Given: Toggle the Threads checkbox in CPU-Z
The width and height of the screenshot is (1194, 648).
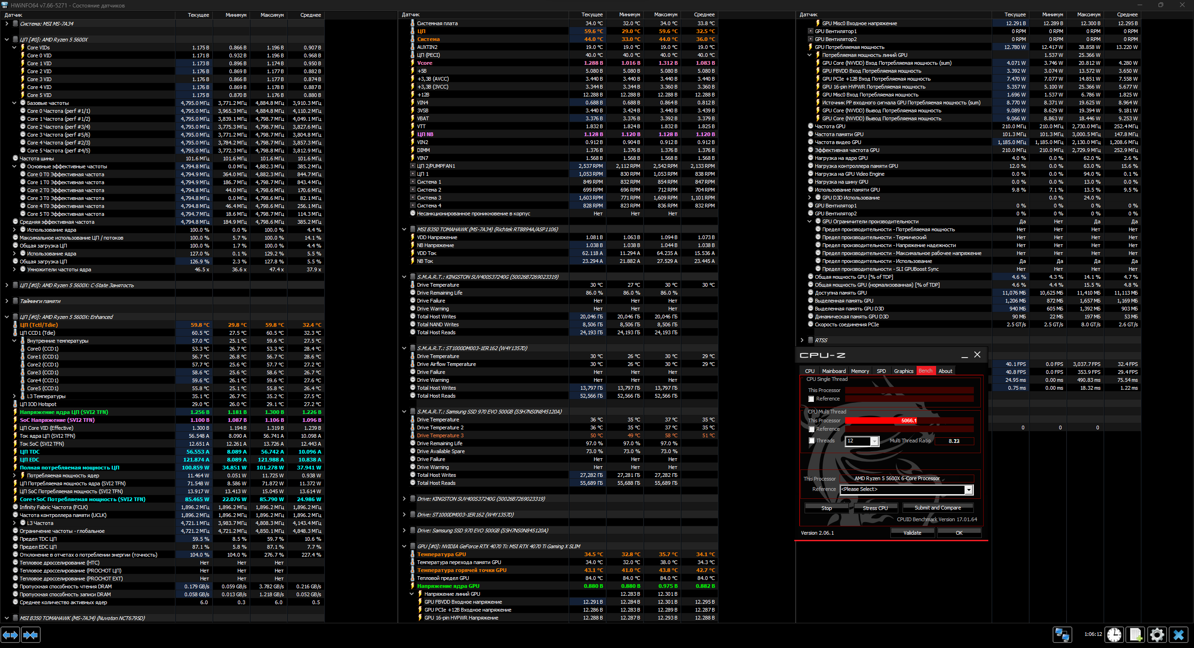Looking at the screenshot, I should 811,441.
